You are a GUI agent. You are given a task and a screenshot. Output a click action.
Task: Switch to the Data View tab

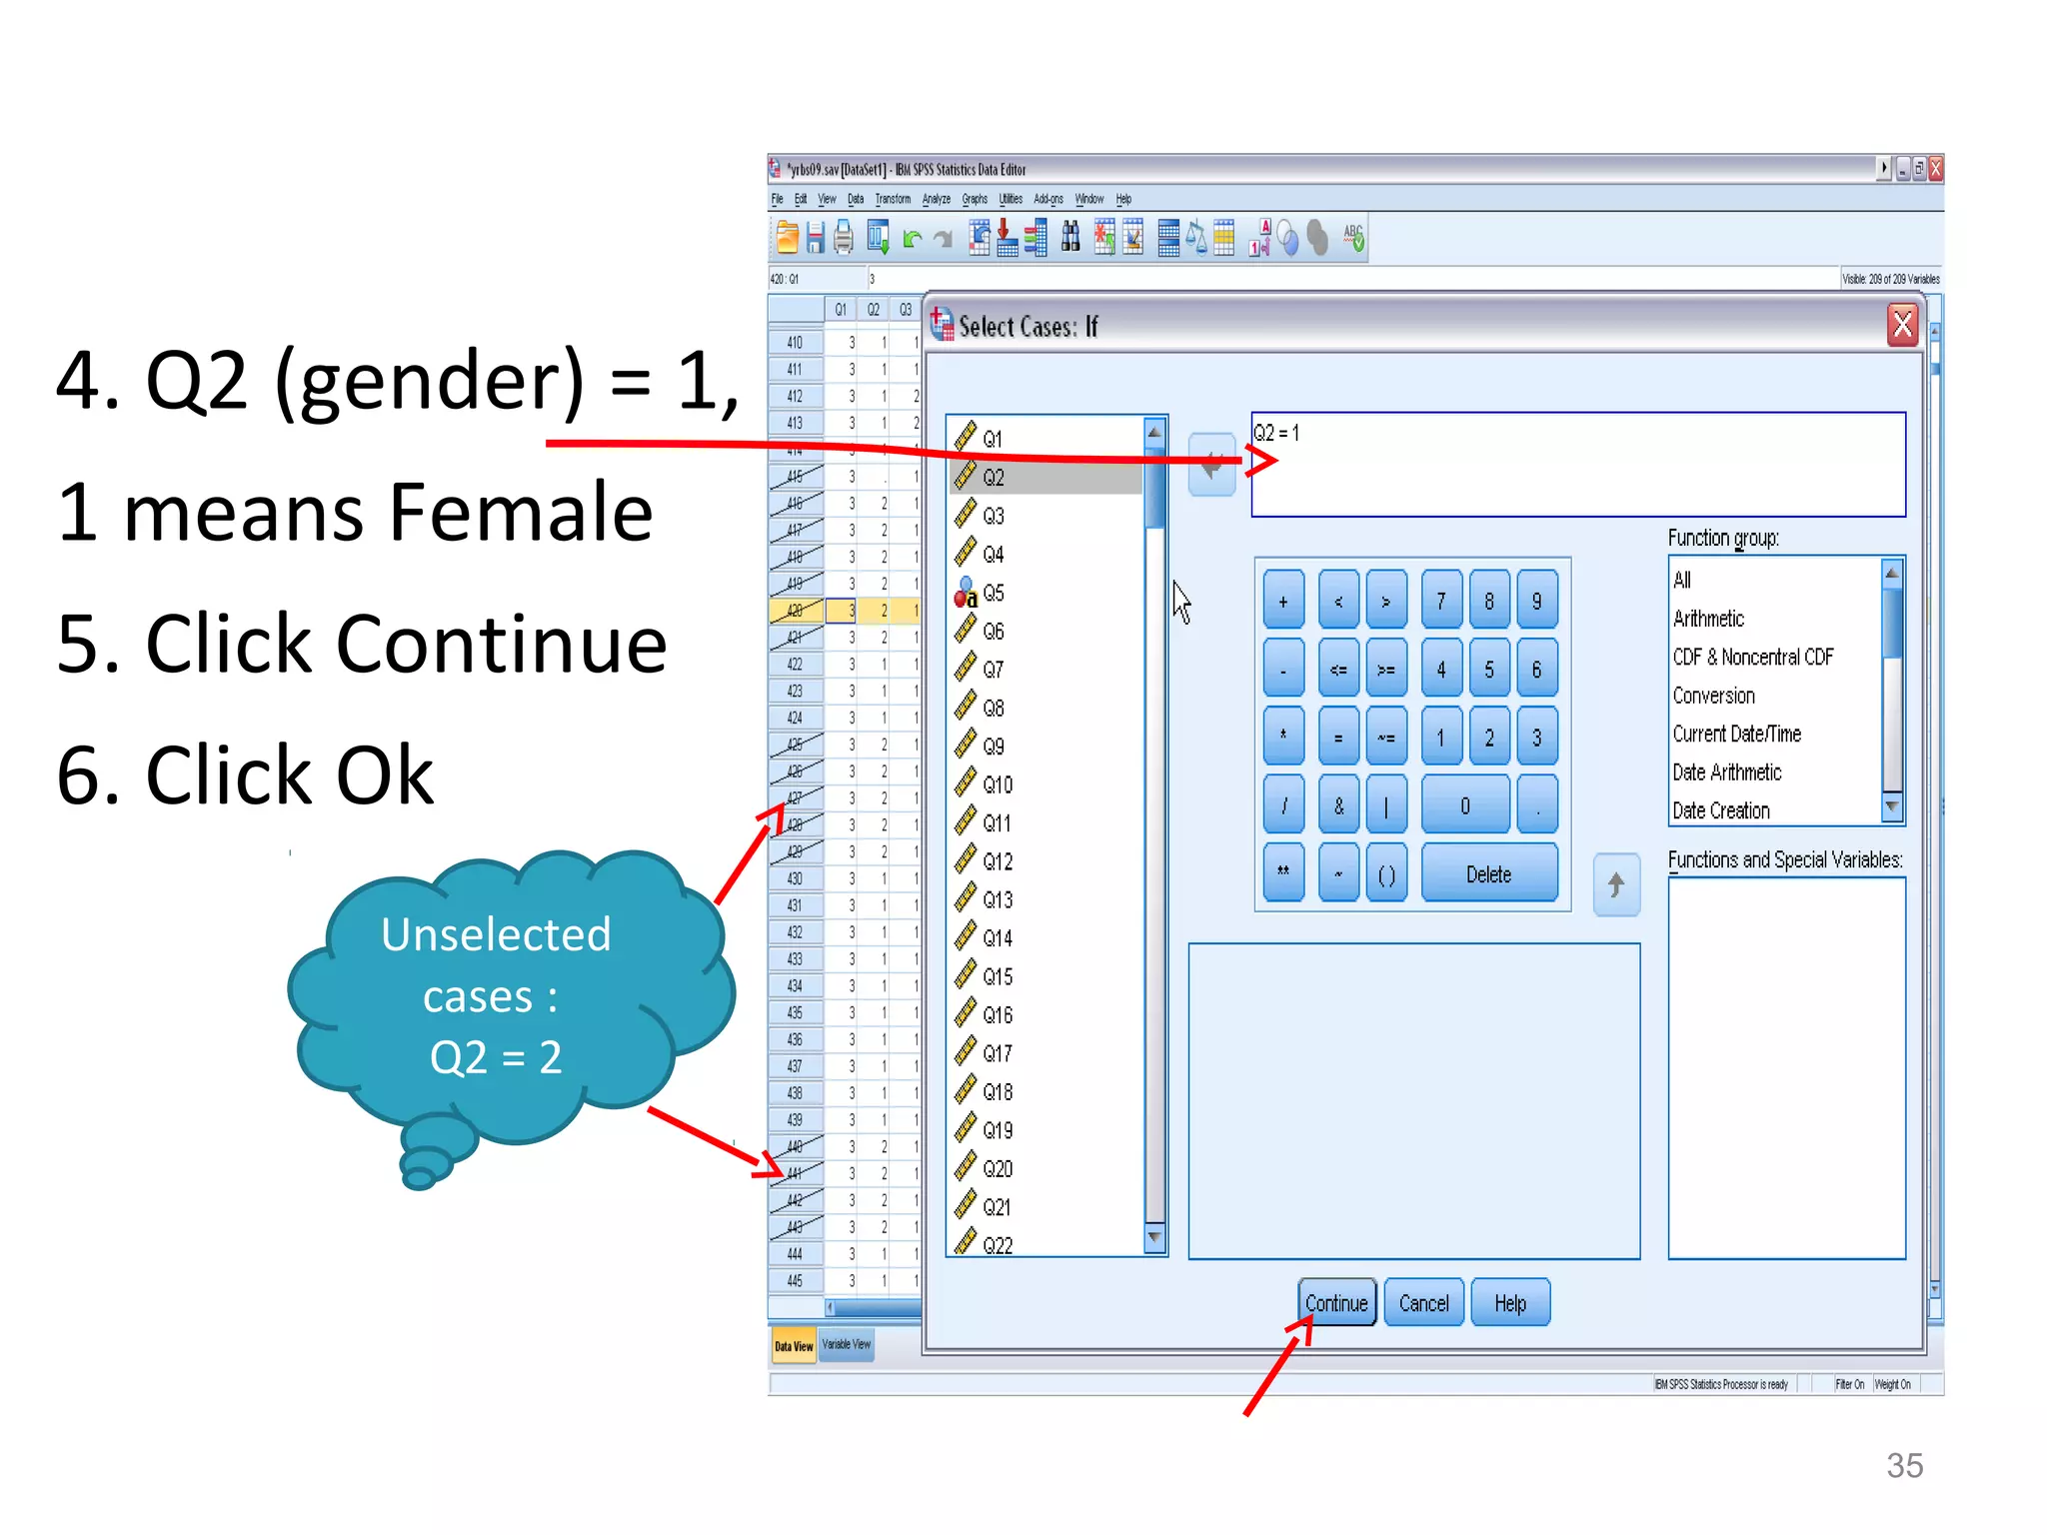pos(794,1345)
